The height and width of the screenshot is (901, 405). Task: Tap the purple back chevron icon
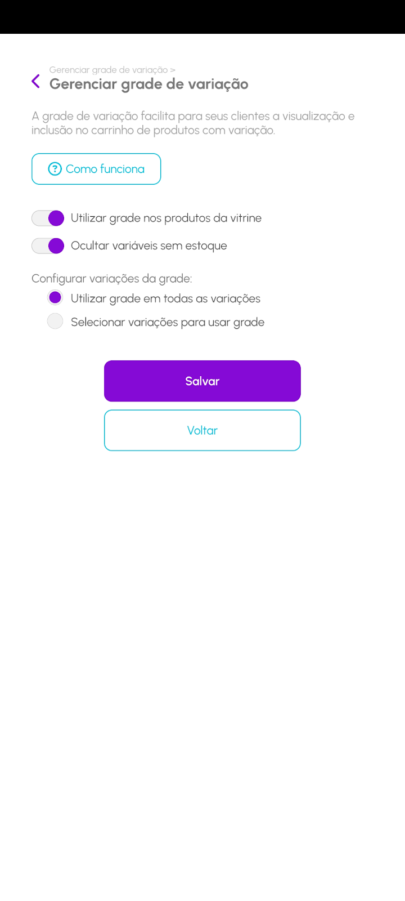36,82
